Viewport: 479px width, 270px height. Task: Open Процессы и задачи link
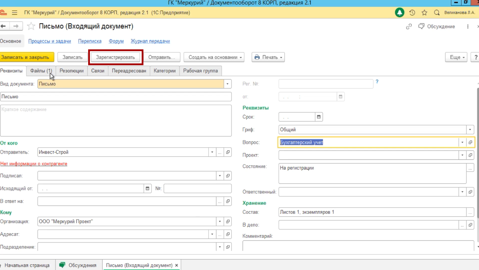pos(50,41)
